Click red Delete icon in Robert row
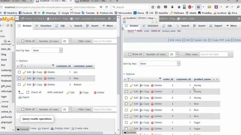The height and width of the screenshot is (135, 241). [45, 84]
